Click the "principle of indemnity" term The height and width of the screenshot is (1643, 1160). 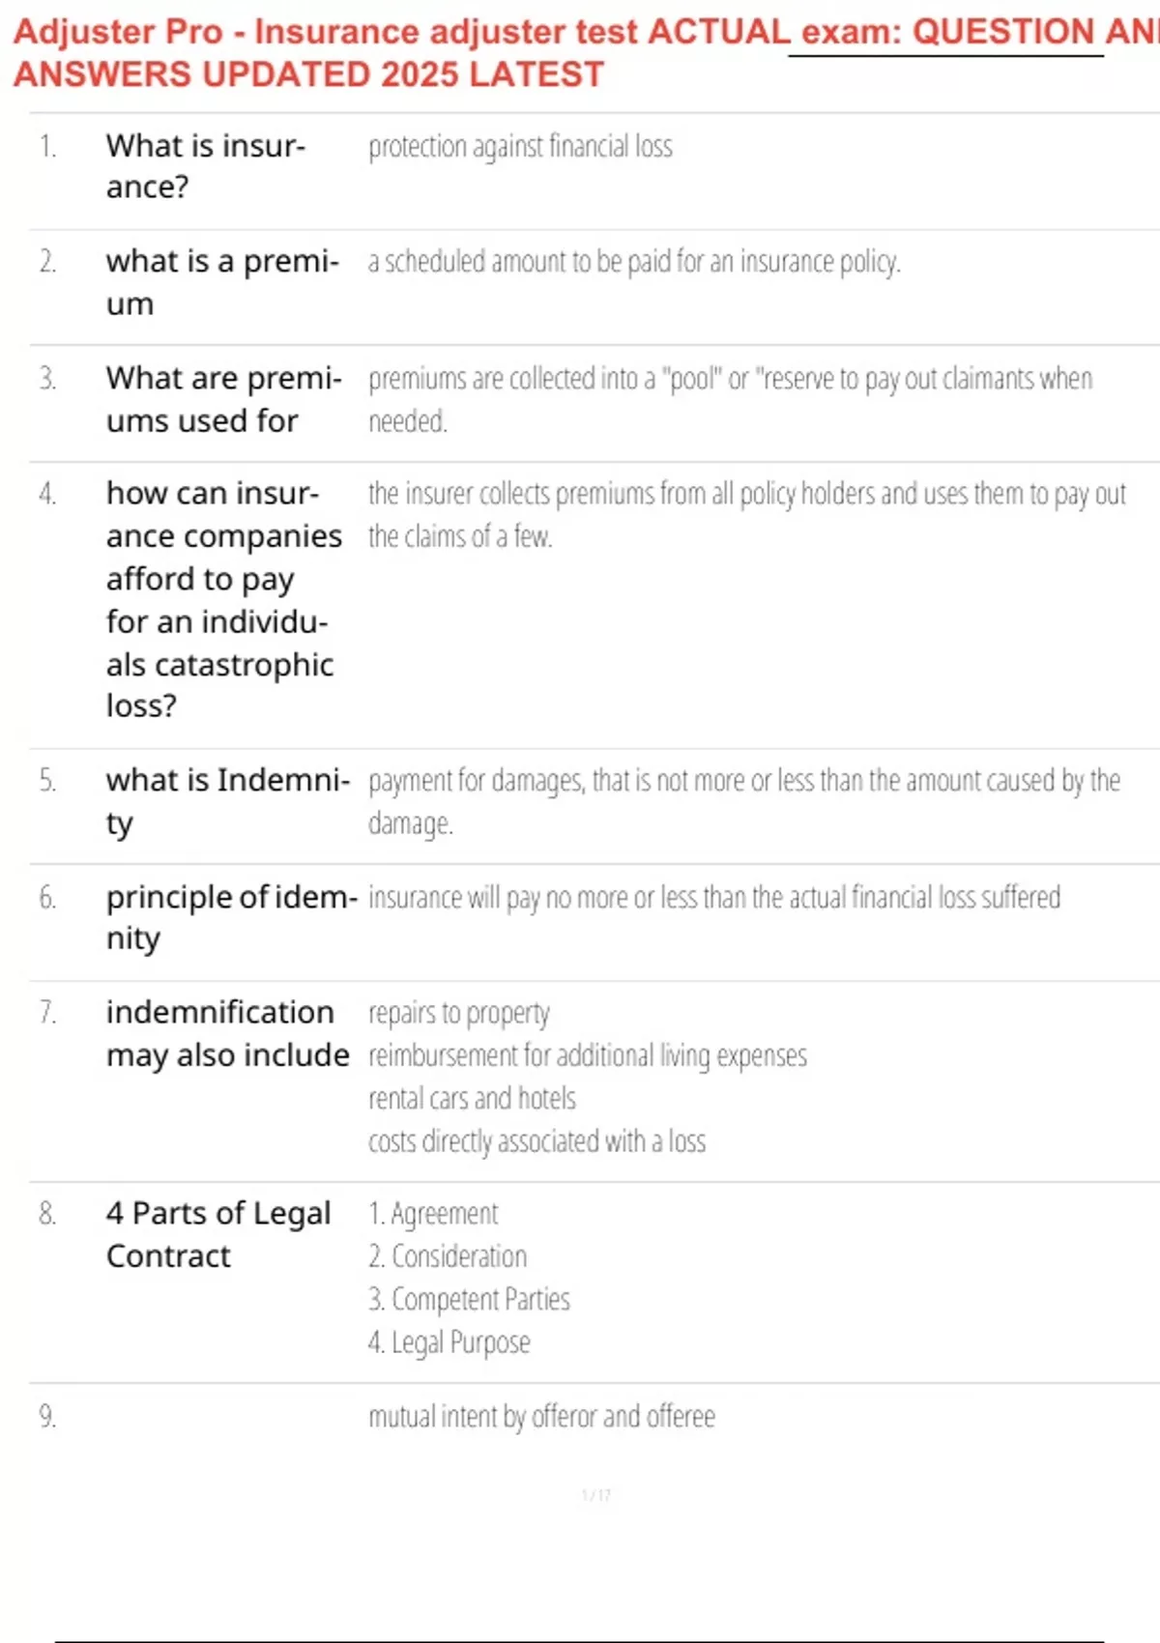pyautogui.click(x=231, y=917)
